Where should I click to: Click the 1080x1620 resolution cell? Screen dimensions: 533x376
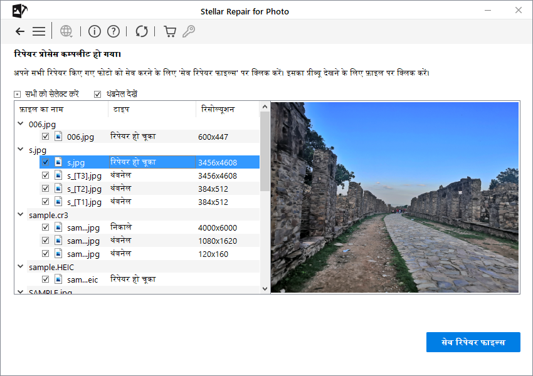pos(218,241)
